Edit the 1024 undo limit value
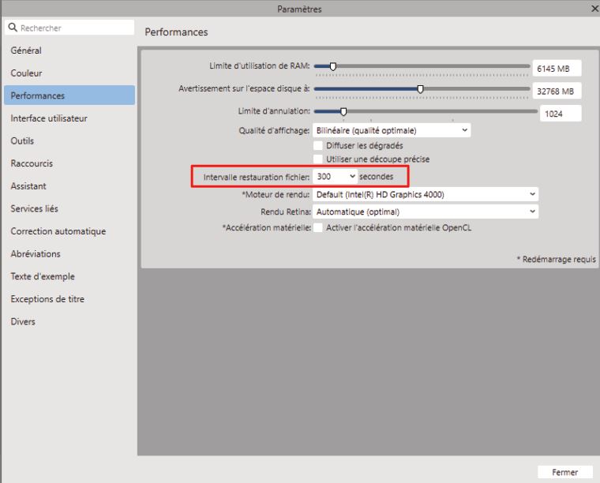 pyautogui.click(x=561, y=114)
